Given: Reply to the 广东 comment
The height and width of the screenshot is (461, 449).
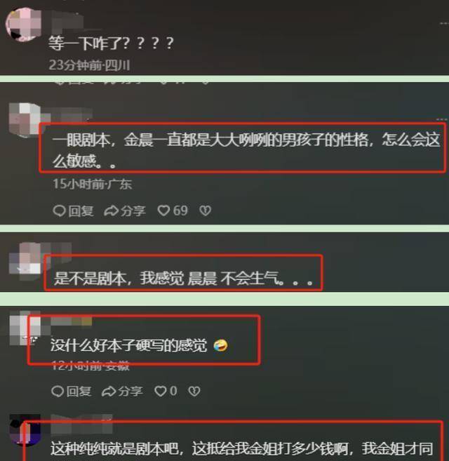Looking at the screenshot, I should tap(73, 211).
